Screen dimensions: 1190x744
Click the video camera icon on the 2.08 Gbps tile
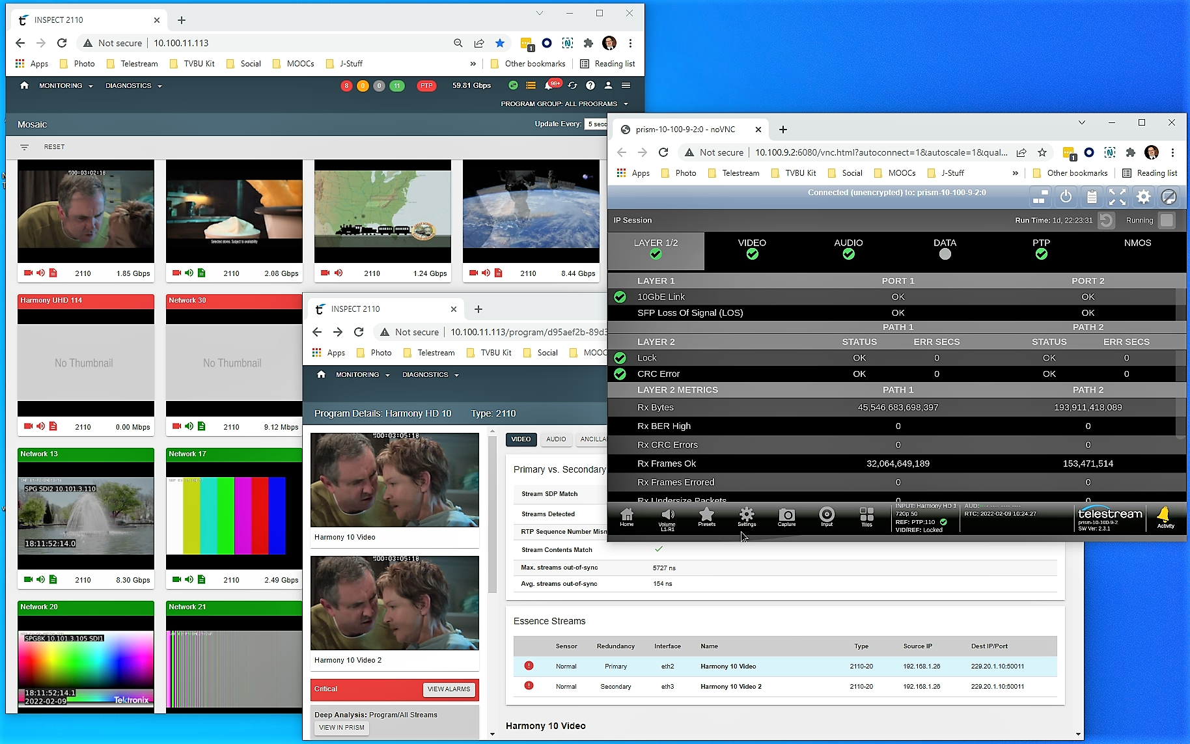(x=176, y=273)
